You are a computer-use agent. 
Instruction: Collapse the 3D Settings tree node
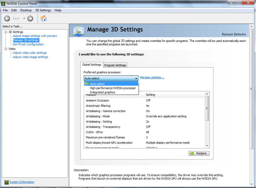click(x=6, y=32)
